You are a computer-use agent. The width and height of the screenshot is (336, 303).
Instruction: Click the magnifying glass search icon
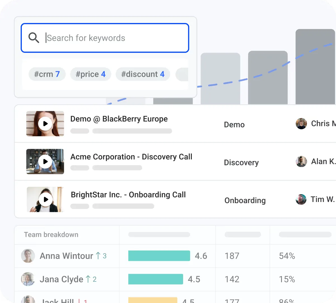34,38
